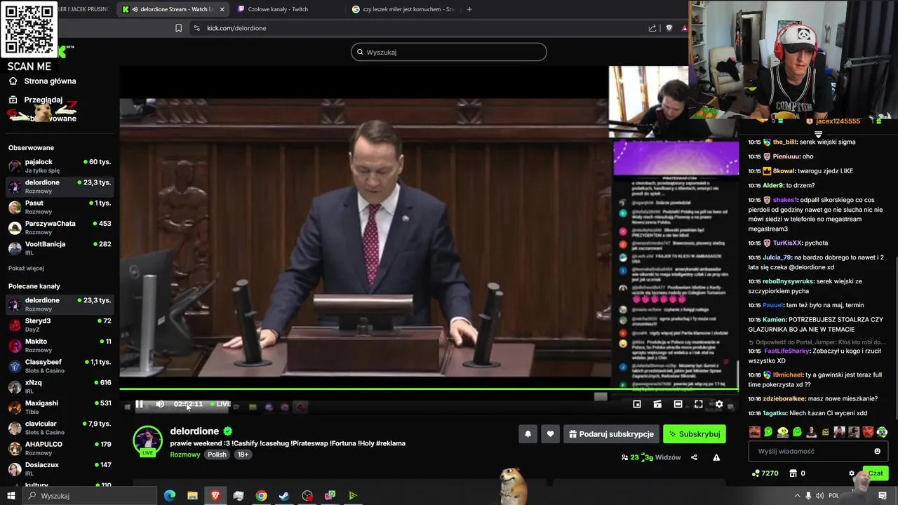The image size is (898, 505).
Task: Focus the Windows taskbar Wyszukaj search
Action: pos(90,496)
